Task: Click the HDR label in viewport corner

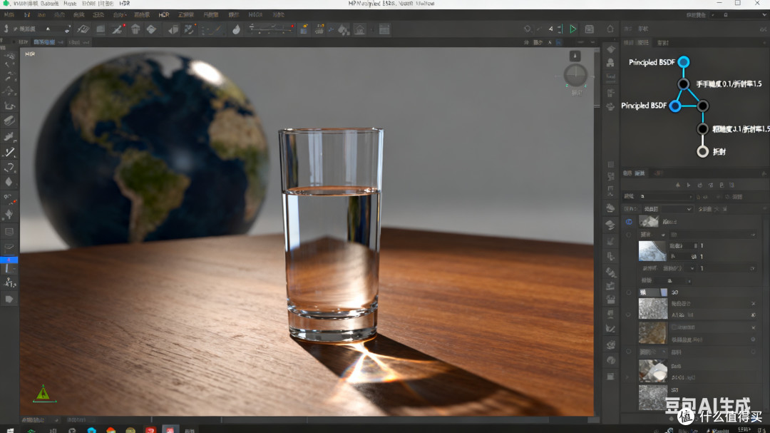Action: coord(30,54)
